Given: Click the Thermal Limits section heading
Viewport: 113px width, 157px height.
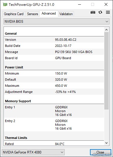Looking at the screenshot, I should (x=16, y=138).
